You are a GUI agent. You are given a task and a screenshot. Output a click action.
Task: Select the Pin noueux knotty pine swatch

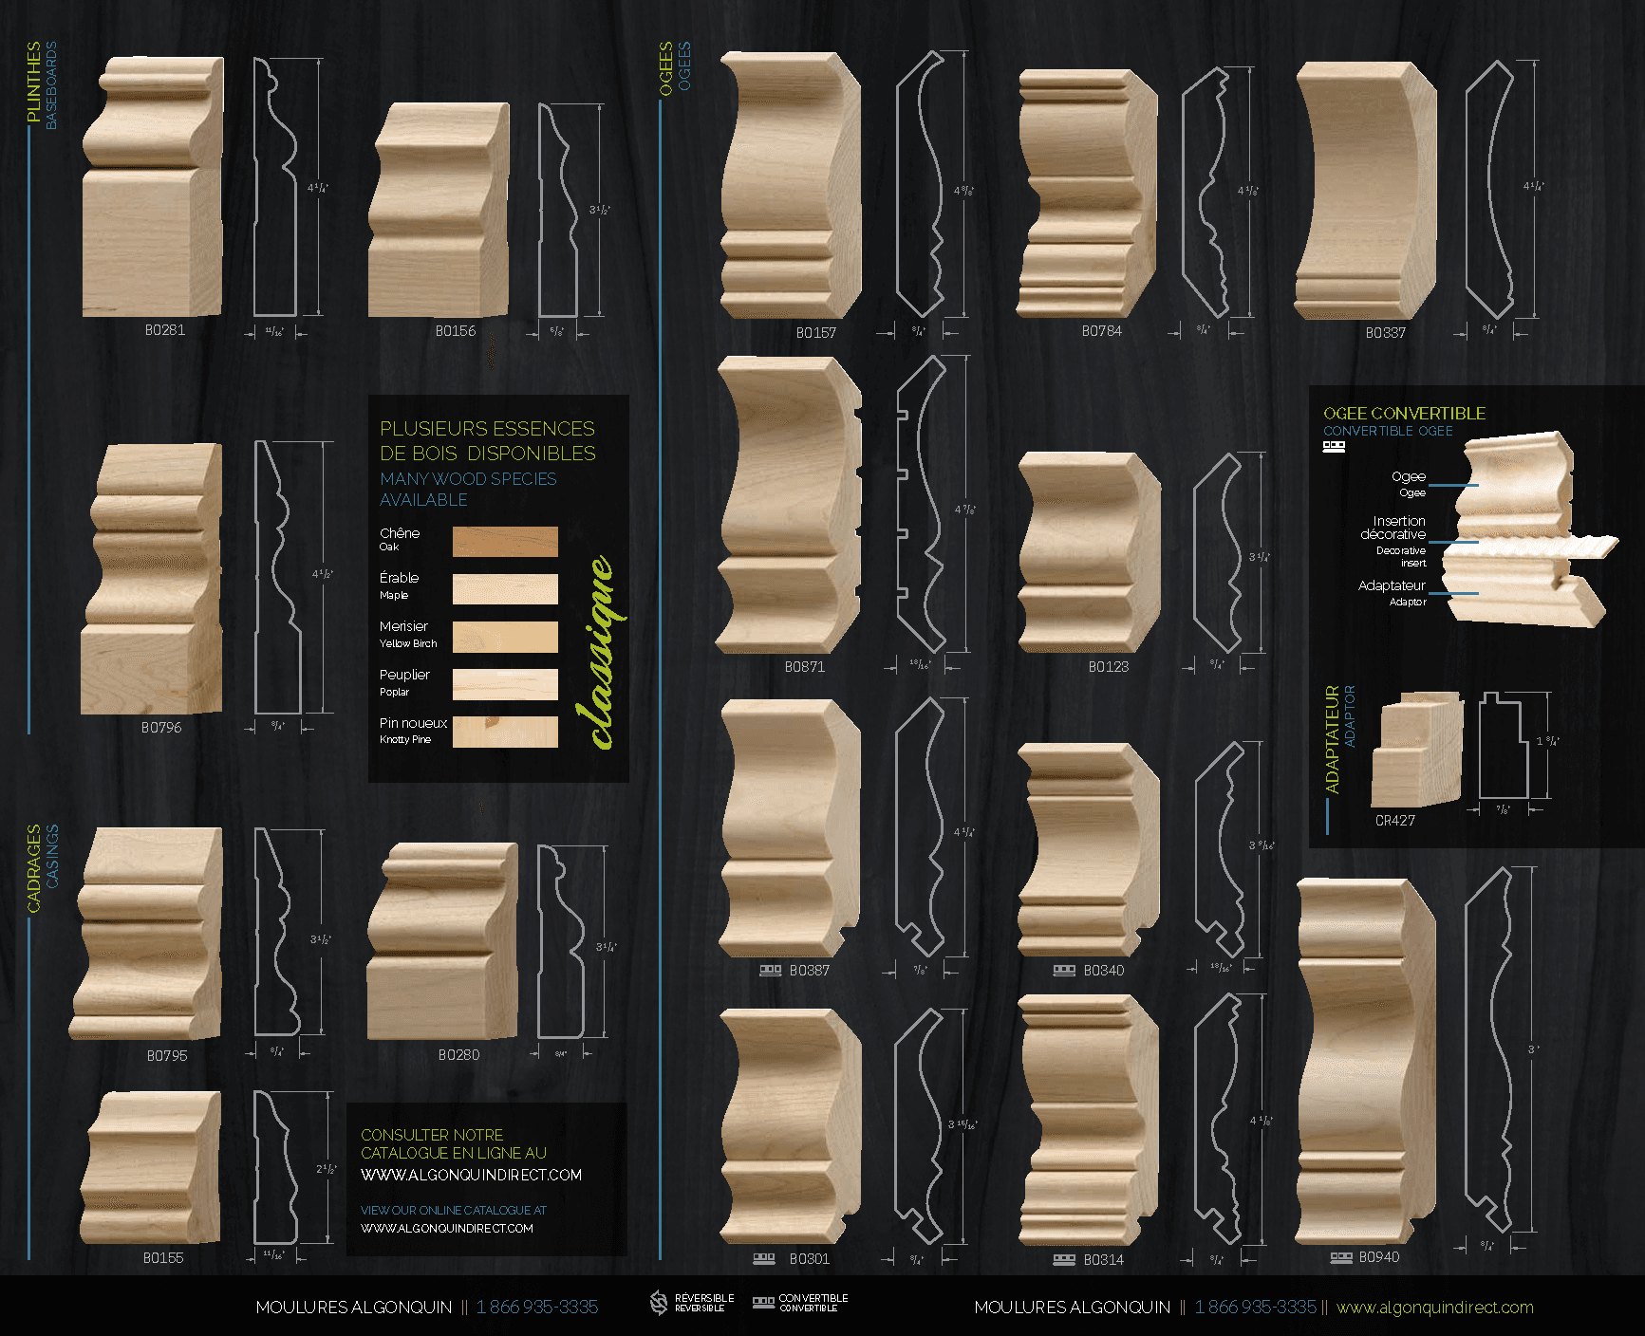pyautogui.click(x=505, y=732)
